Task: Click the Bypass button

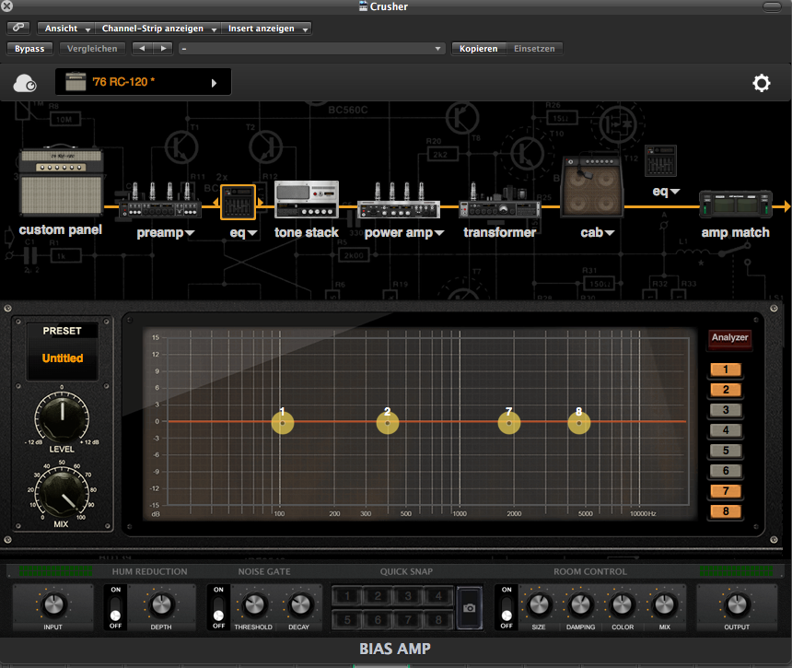Action: tap(29, 49)
